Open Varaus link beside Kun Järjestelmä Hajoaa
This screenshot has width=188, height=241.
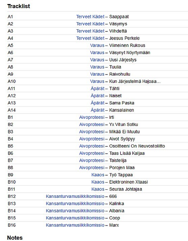(x=97, y=81)
